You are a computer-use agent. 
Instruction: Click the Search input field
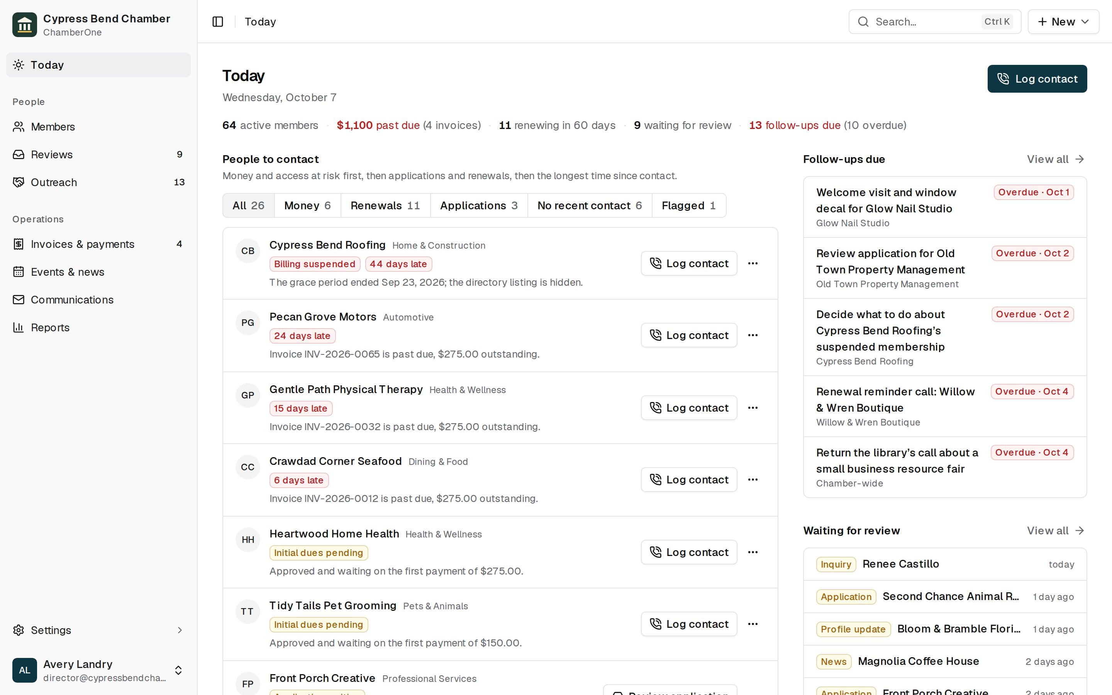[x=935, y=22]
